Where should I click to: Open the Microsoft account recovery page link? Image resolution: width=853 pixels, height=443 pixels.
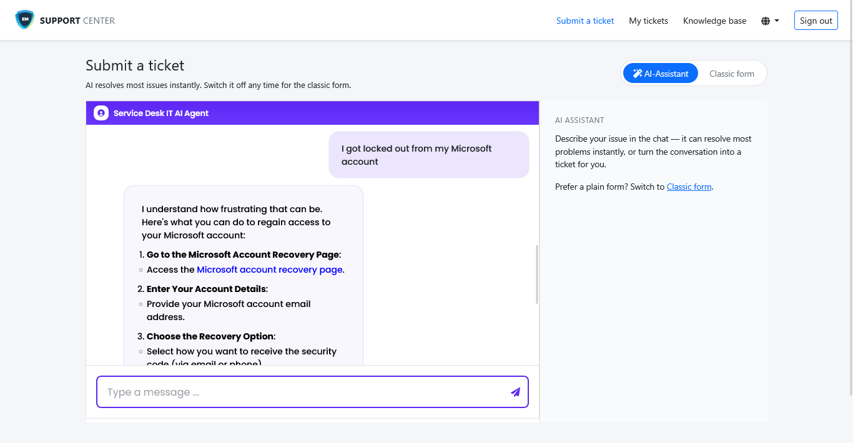coord(270,270)
